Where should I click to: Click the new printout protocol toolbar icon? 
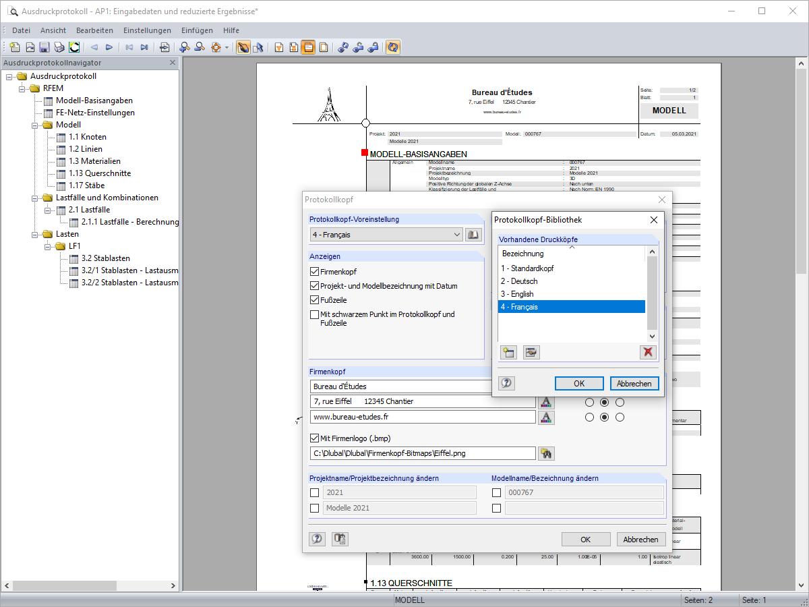15,47
